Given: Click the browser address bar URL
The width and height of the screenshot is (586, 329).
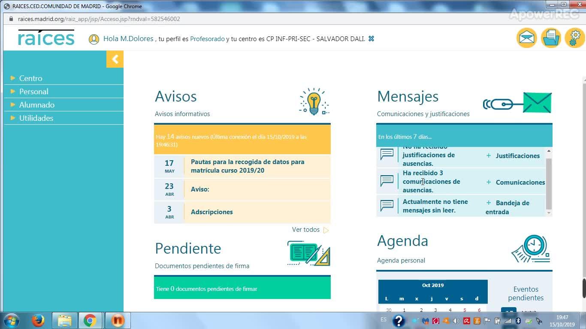Looking at the screenshot, I should pos(99,19).
